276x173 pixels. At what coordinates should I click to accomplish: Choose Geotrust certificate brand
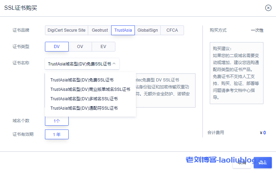coord(100,30)
